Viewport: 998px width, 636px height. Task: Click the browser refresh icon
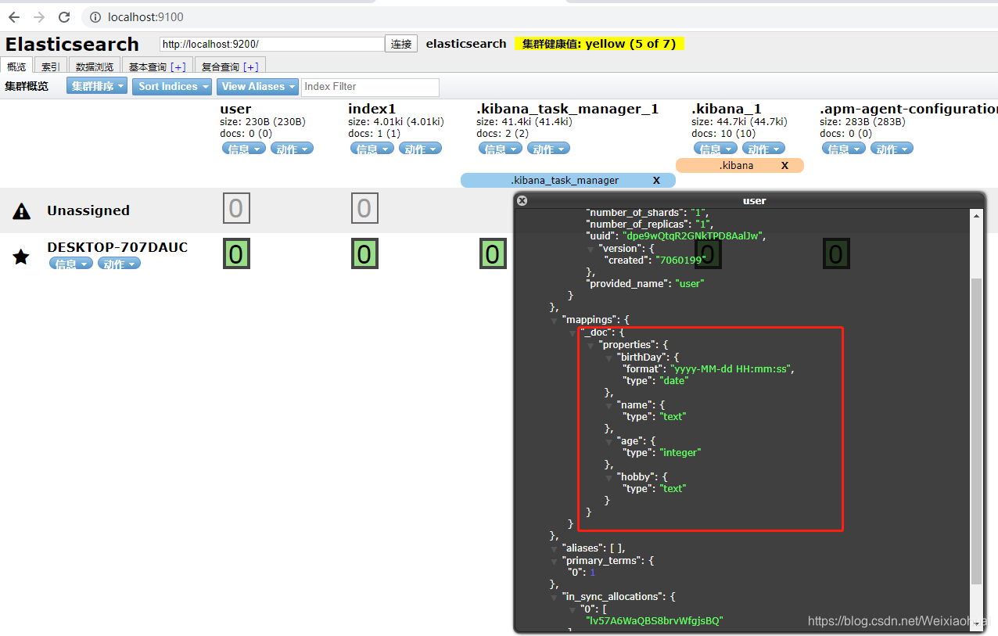[64, 16]
